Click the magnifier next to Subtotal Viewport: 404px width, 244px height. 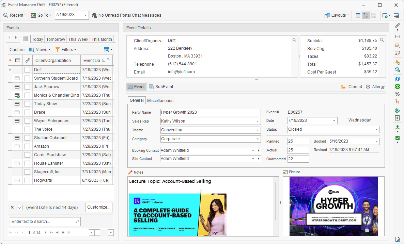pyautogui.click(x=382, y=40)
